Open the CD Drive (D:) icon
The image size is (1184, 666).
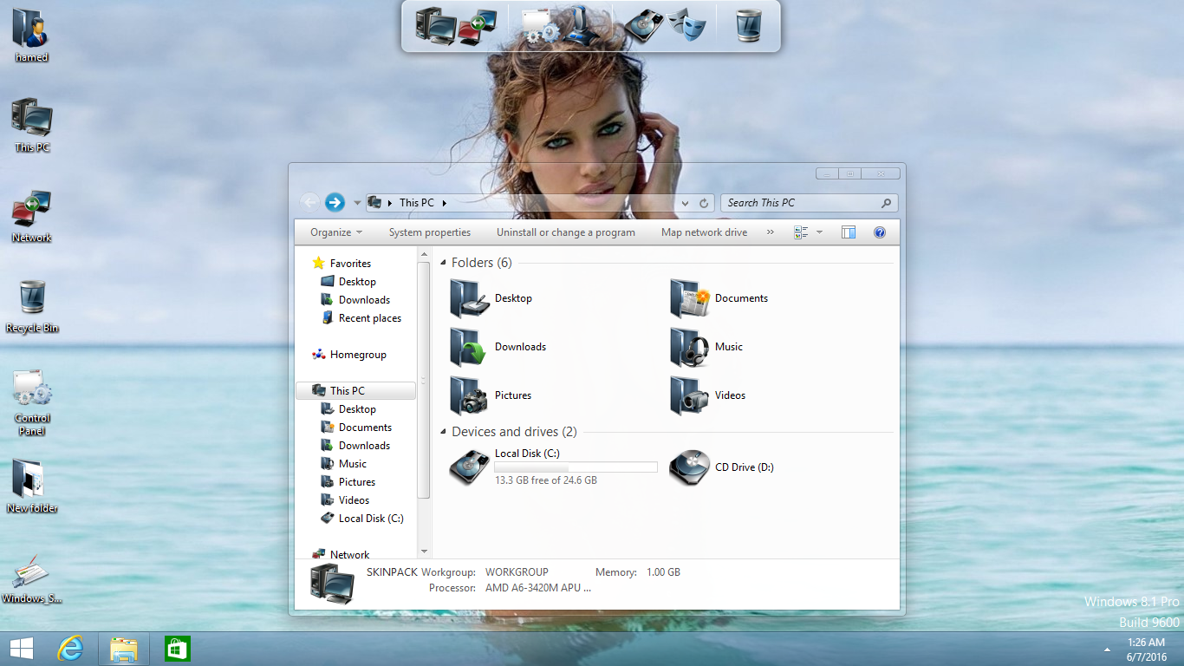coord(690,467)
